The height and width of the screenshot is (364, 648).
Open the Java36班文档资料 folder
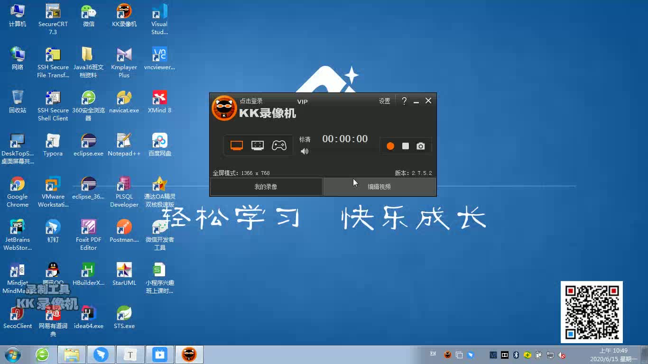coord(89,63)
